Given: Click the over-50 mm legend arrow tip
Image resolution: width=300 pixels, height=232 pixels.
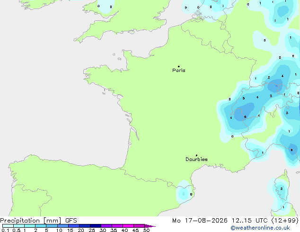Looking at the screenshot, I should [x=150, y=226].
